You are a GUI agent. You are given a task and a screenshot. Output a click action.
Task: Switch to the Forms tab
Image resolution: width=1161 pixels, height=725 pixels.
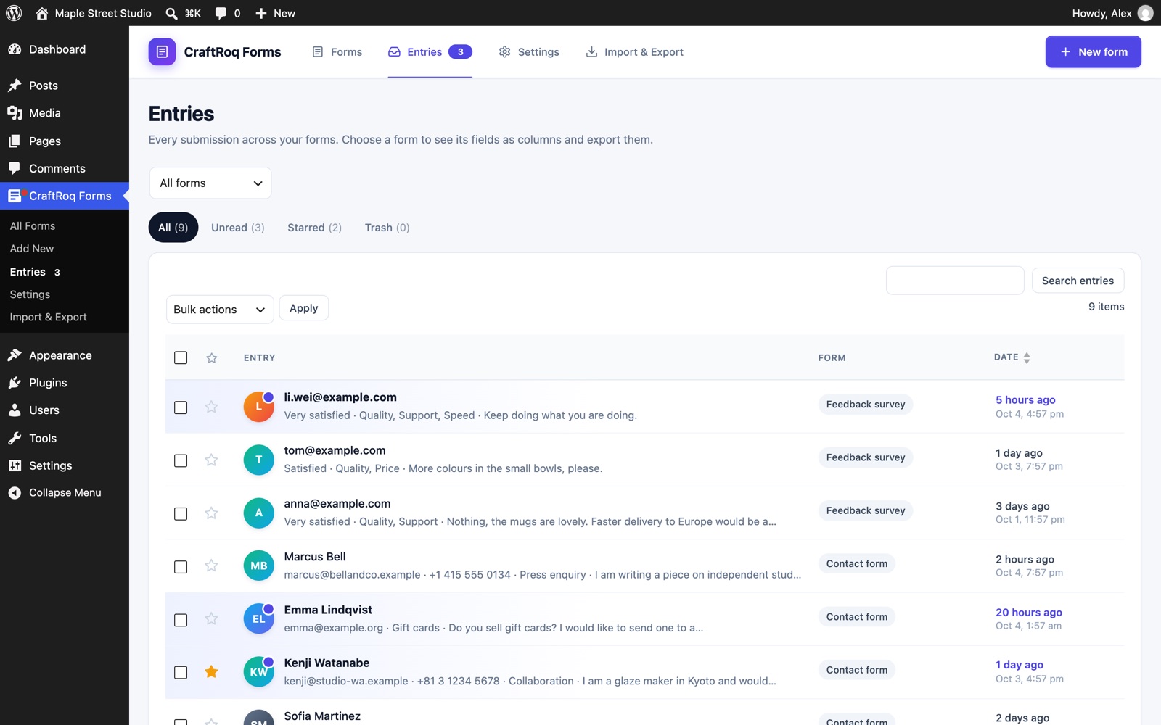pos(337,52)
